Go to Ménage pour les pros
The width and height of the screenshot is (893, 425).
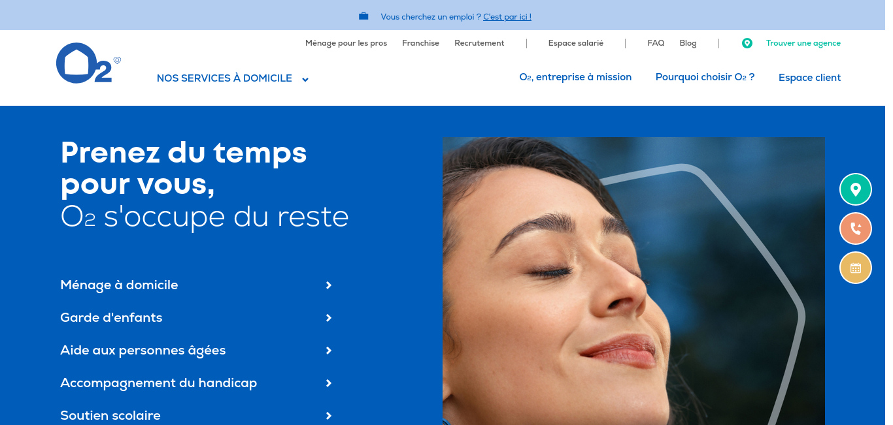pos(346,43)
